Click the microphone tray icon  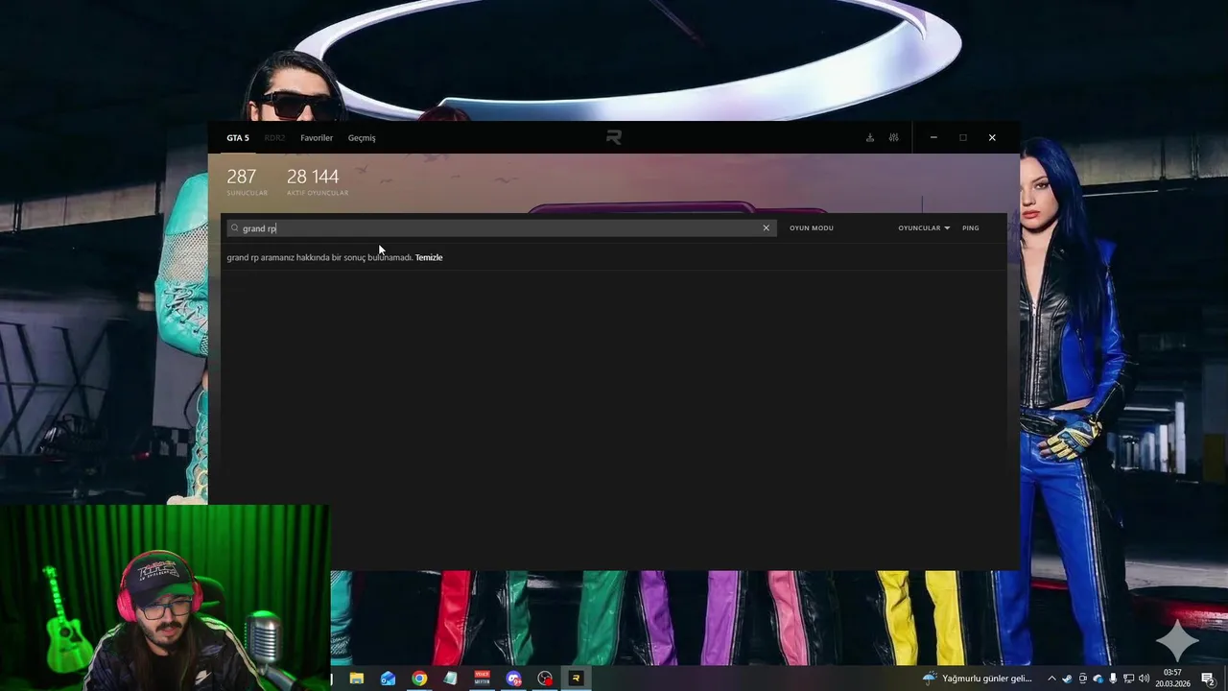1113,679
